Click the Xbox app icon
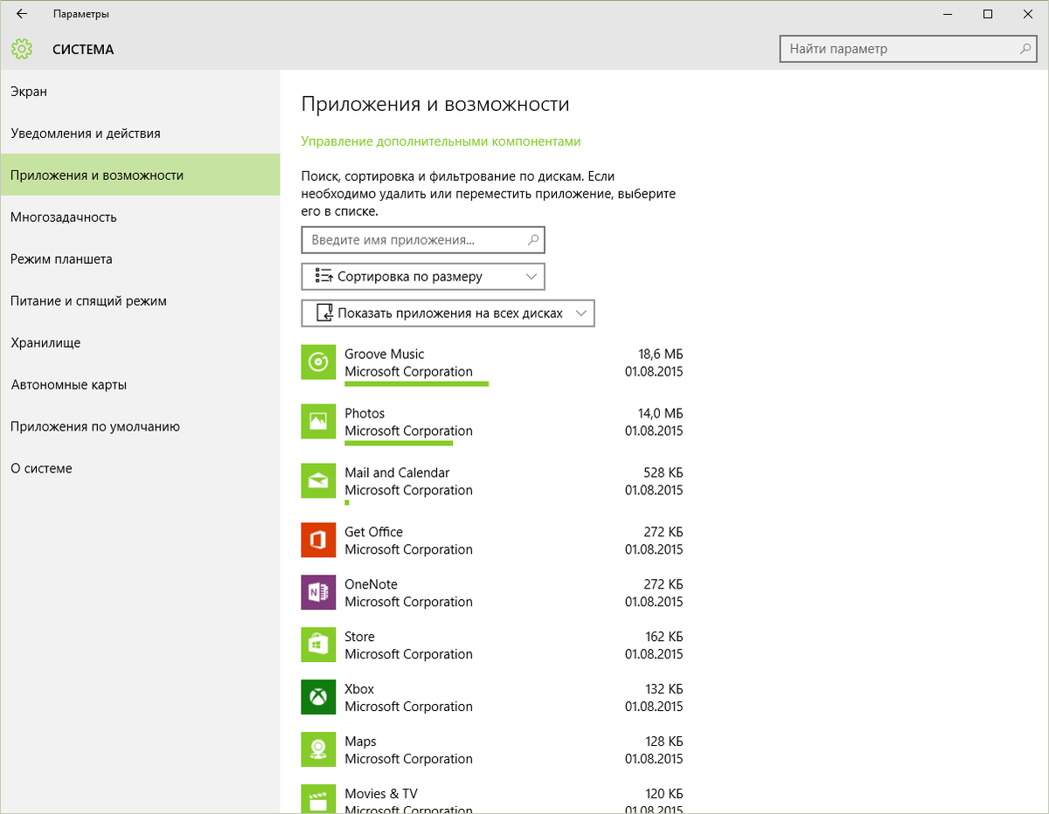 click(x=318, y=697)
